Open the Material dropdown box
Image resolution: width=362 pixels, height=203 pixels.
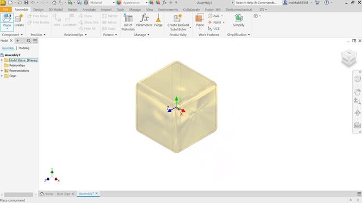pyautogui.click(x=102, y=2)
